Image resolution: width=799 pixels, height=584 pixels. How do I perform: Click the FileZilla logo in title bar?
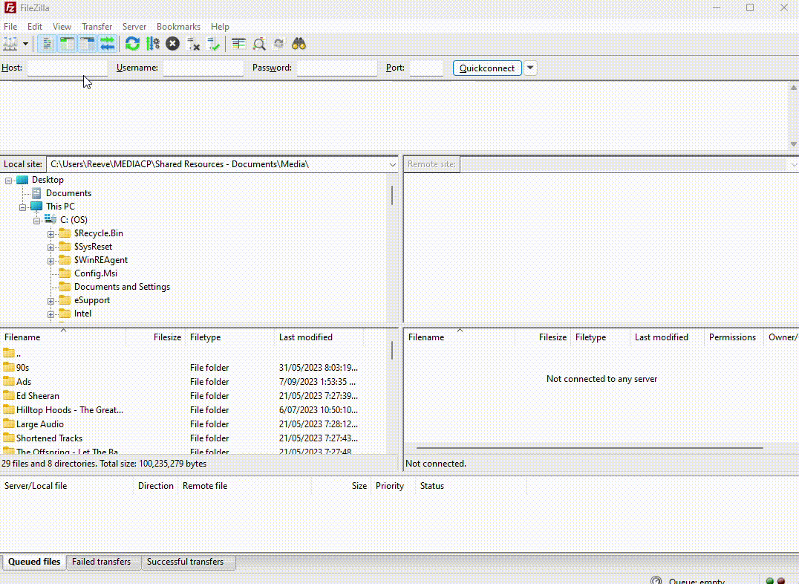click(x=10, y=7)
